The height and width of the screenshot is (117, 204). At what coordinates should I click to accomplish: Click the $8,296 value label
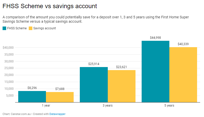point(32,88)
